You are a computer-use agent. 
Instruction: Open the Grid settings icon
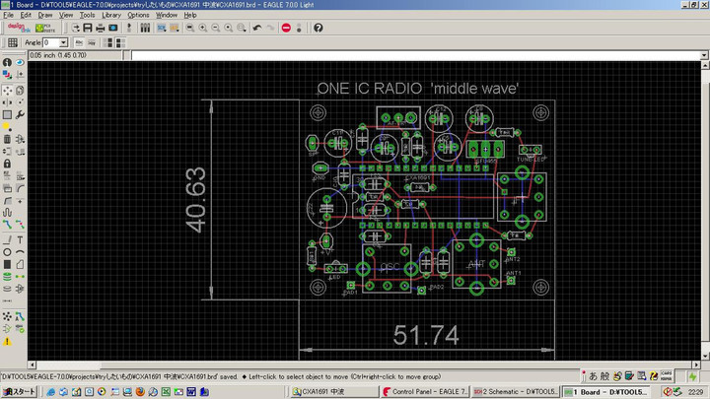coord(12,42)
